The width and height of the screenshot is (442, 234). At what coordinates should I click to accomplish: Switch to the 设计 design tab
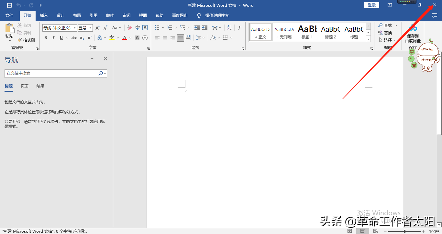pos(60,15)
